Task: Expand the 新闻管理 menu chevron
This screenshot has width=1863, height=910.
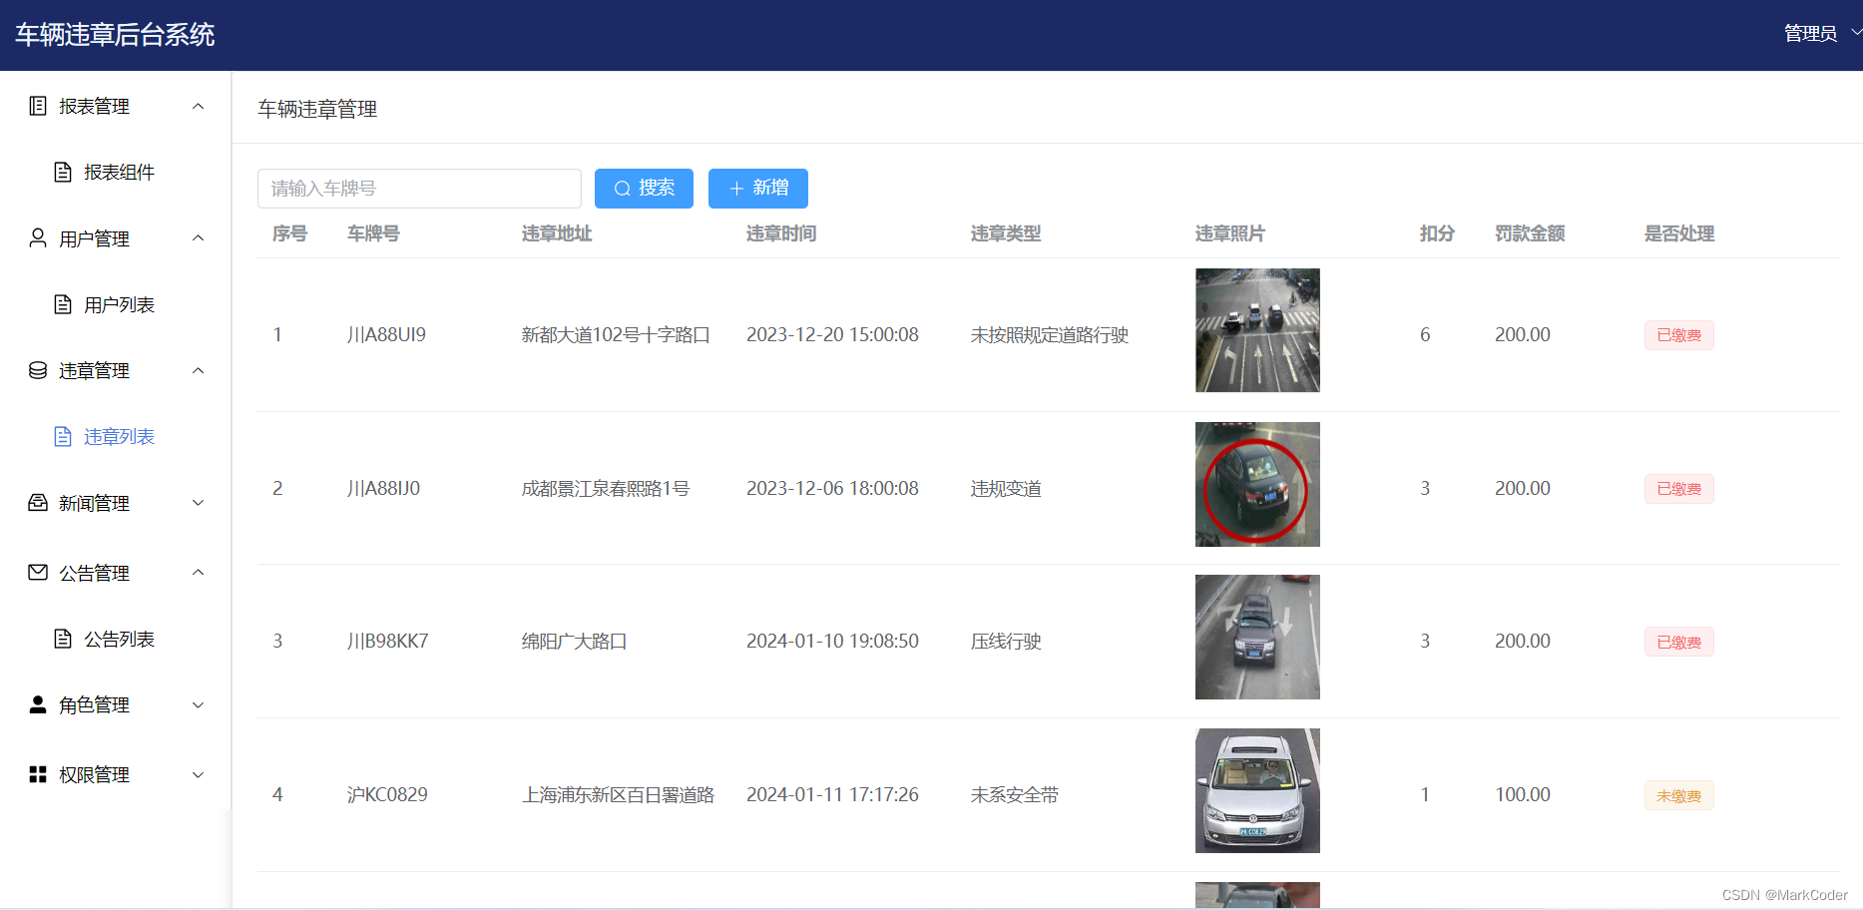Action: (198, 503)
